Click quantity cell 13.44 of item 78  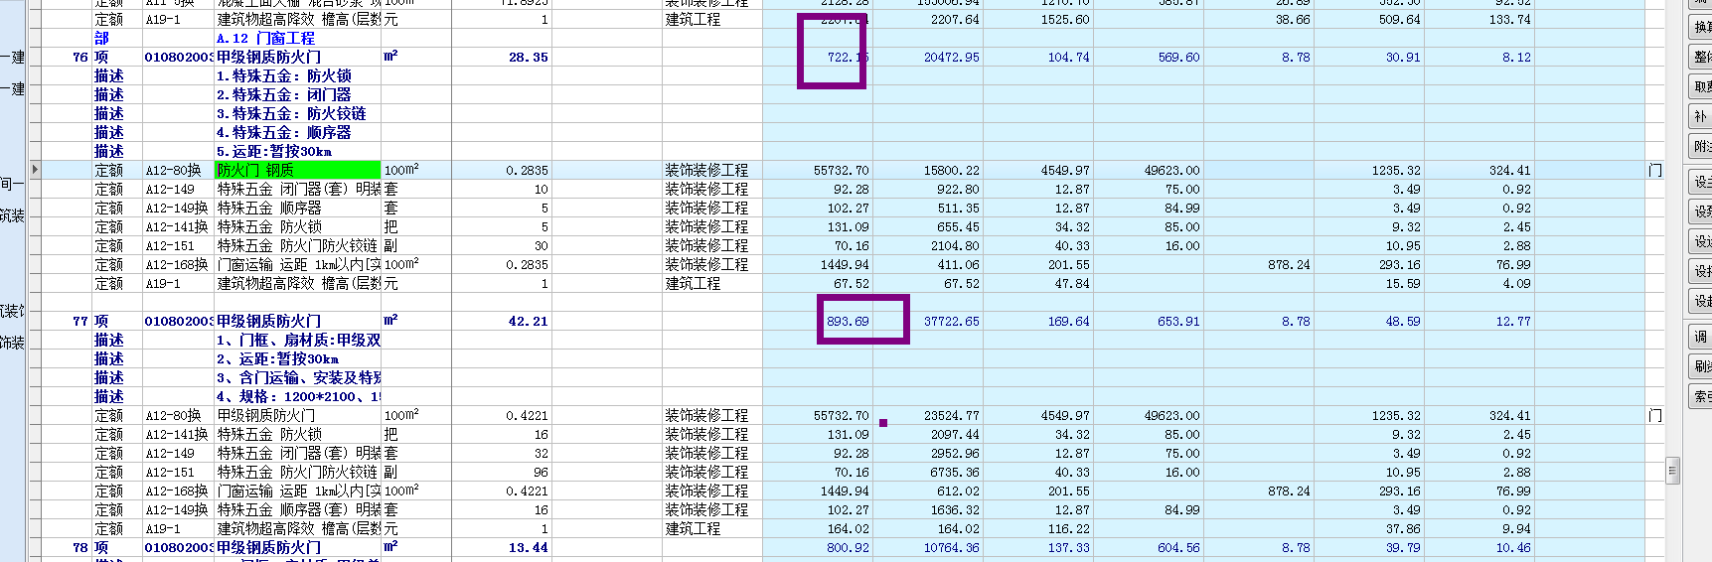528,547
